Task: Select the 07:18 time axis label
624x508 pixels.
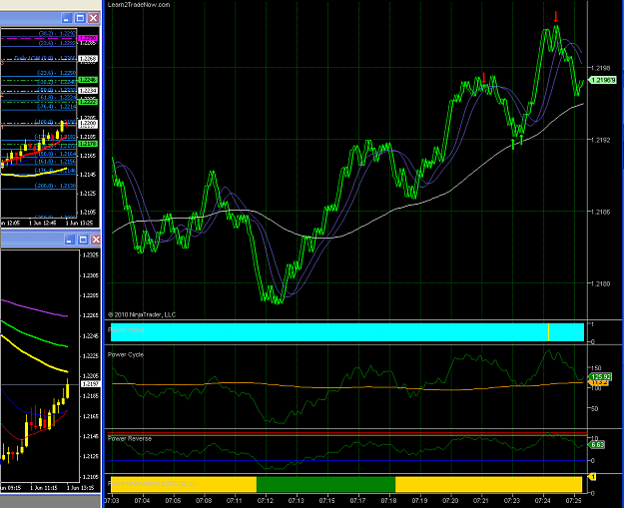Action: [x=388, y=500]
